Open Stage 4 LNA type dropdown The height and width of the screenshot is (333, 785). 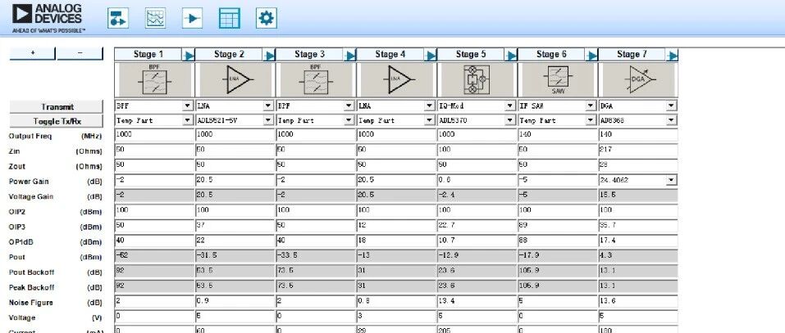coord(429,106)
